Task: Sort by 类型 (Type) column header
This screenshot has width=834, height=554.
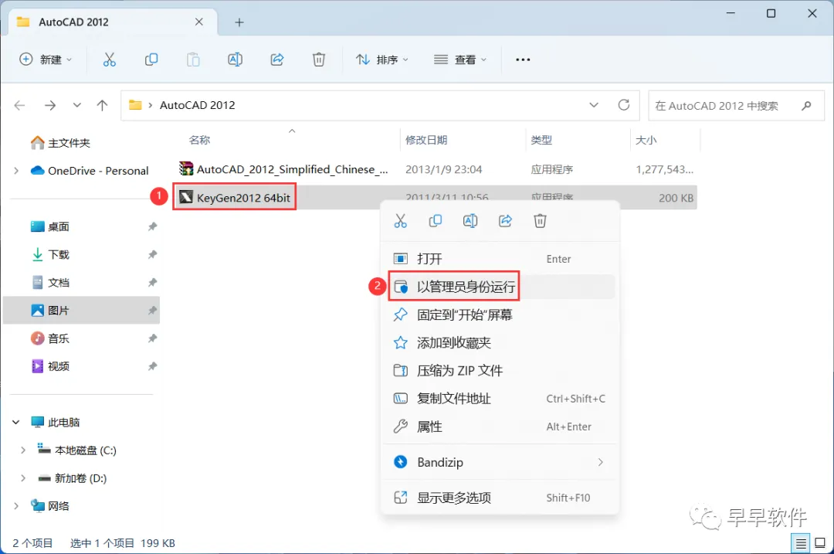Action: coord(541,140)
